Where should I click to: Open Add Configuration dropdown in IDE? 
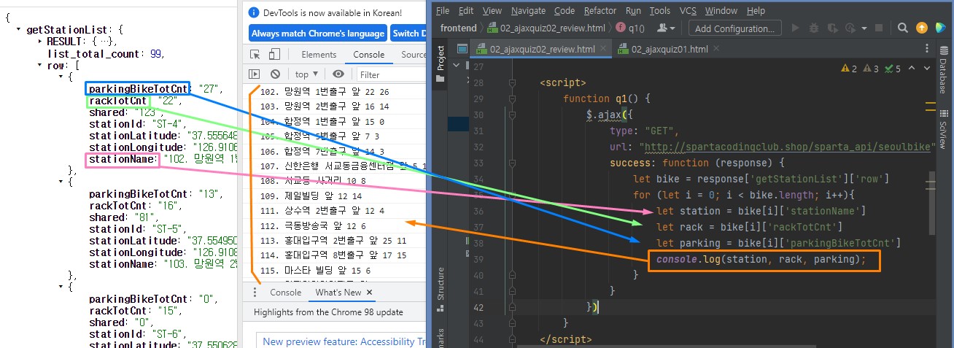click(x=736, y=28)
